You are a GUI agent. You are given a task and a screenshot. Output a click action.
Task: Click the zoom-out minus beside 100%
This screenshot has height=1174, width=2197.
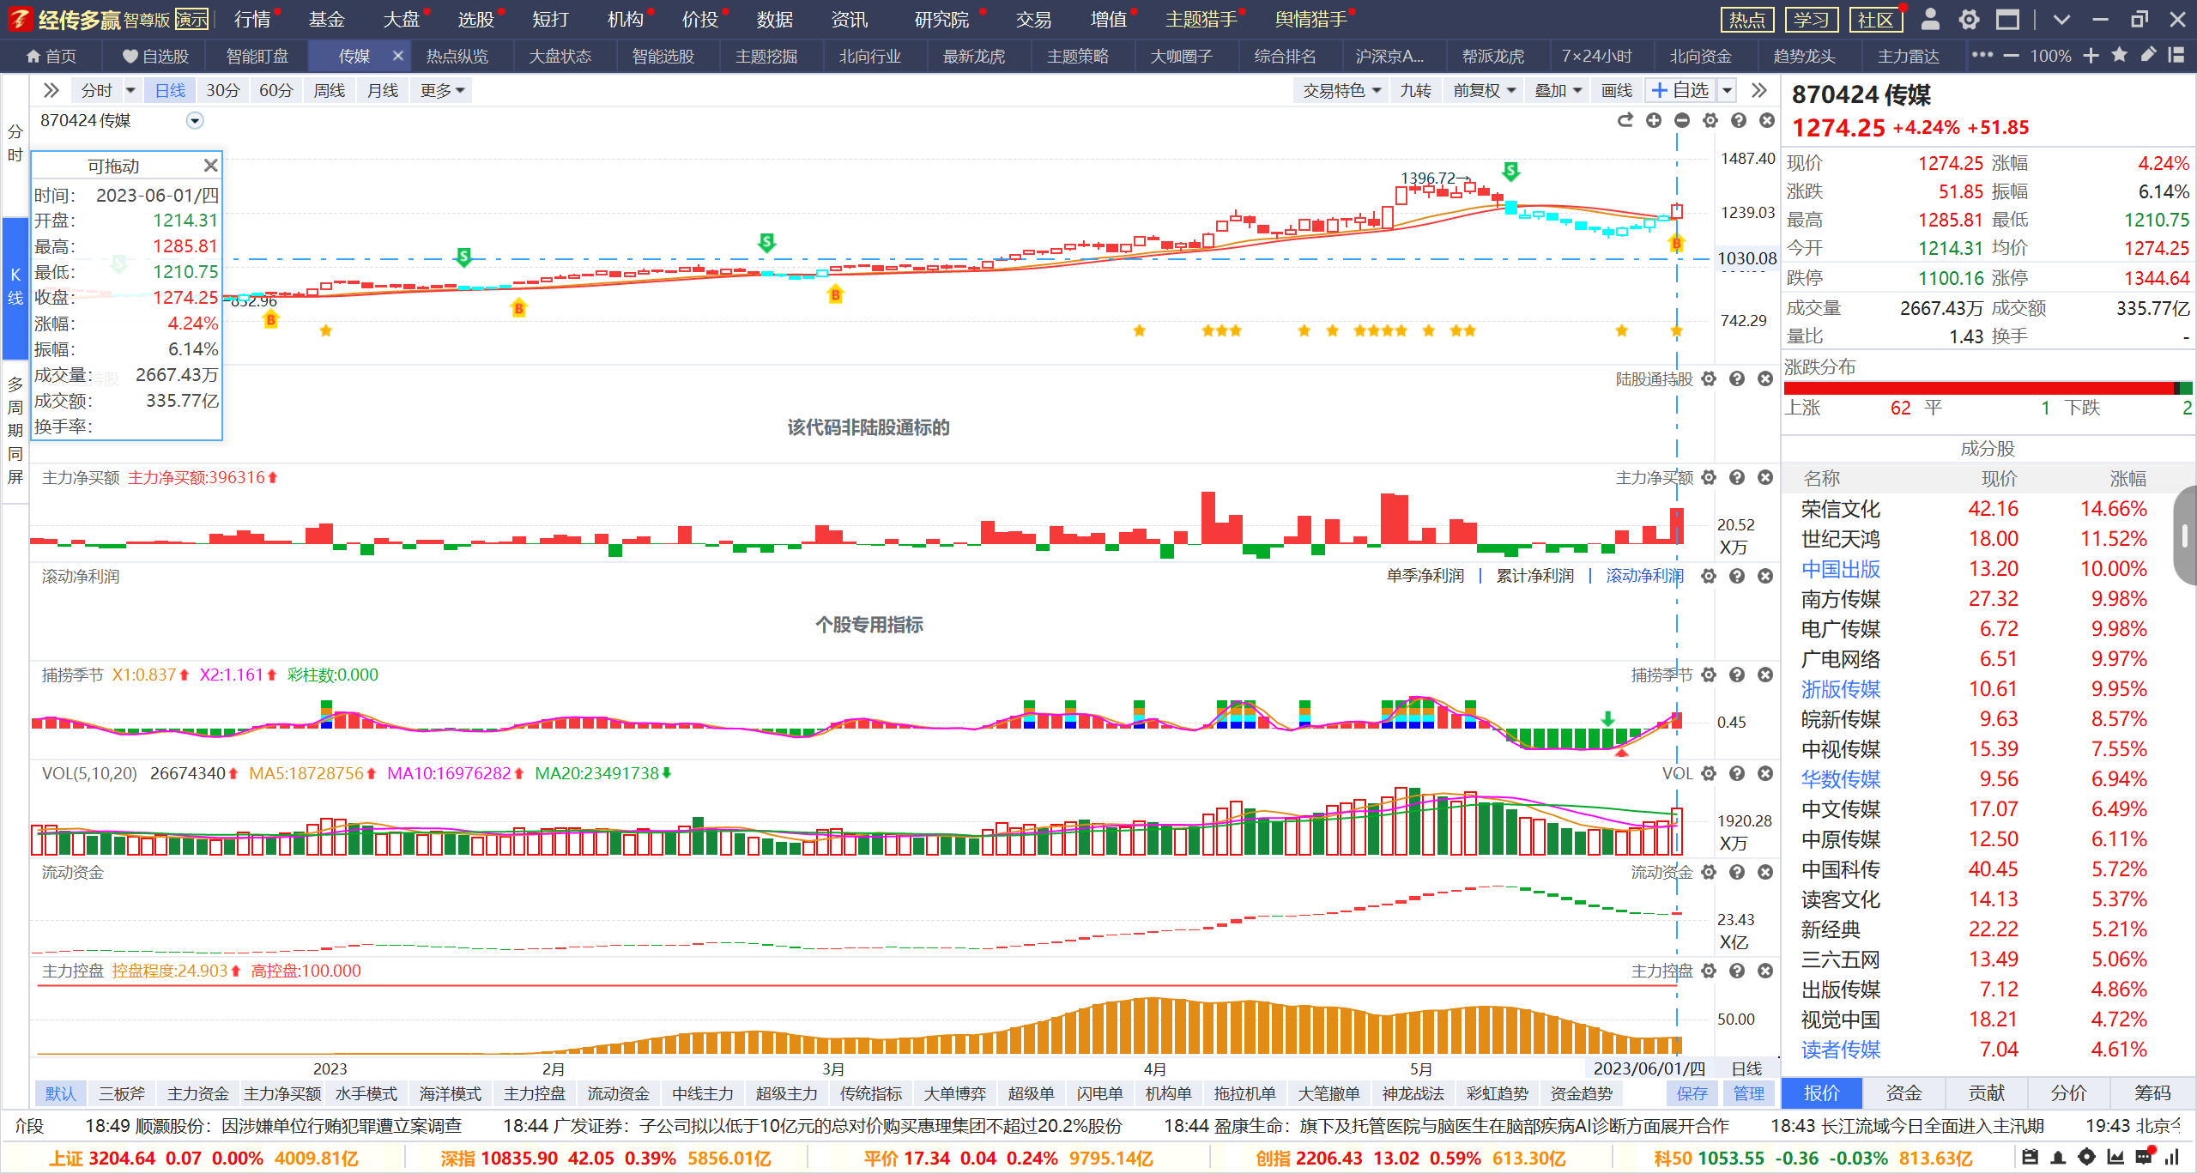(2011, 56)
